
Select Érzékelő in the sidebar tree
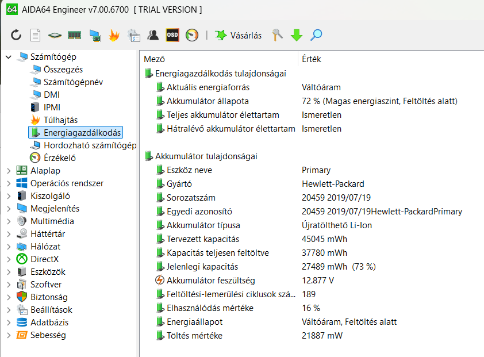click(59, 158)
